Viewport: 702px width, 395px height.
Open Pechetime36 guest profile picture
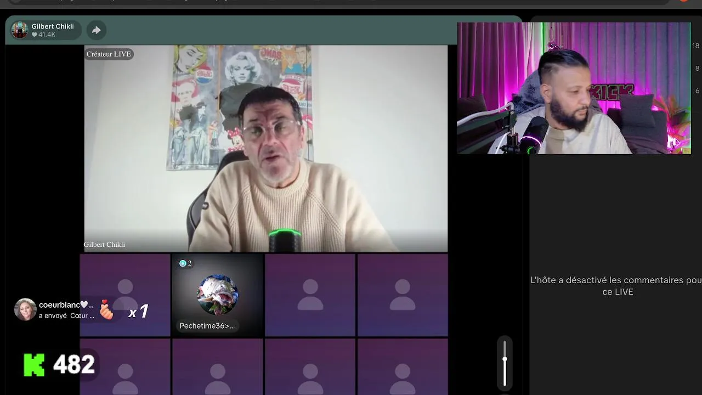tap(218, 295)
